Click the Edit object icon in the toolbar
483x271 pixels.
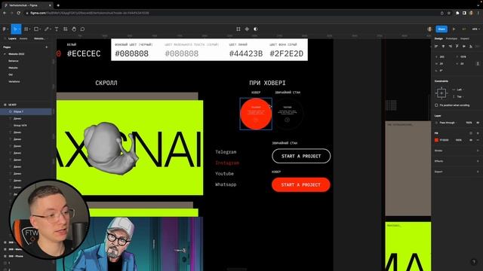tap(238, 29)
